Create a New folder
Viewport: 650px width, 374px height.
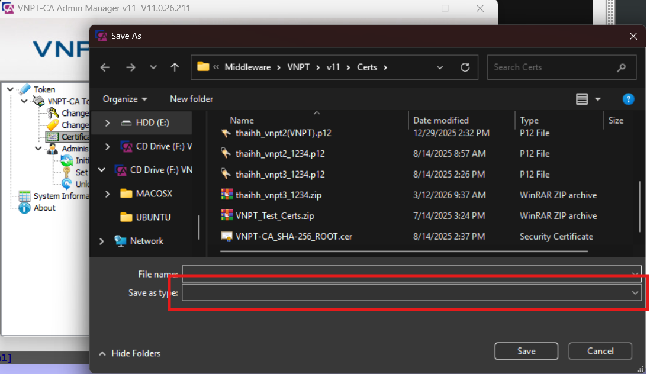pos(192,99)
